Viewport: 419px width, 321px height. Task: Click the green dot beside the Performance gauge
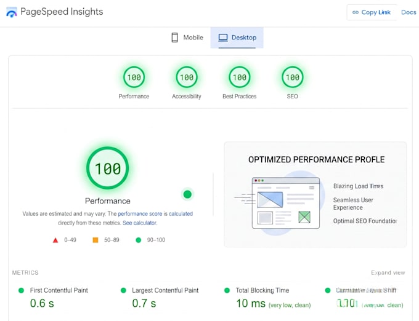187,194
